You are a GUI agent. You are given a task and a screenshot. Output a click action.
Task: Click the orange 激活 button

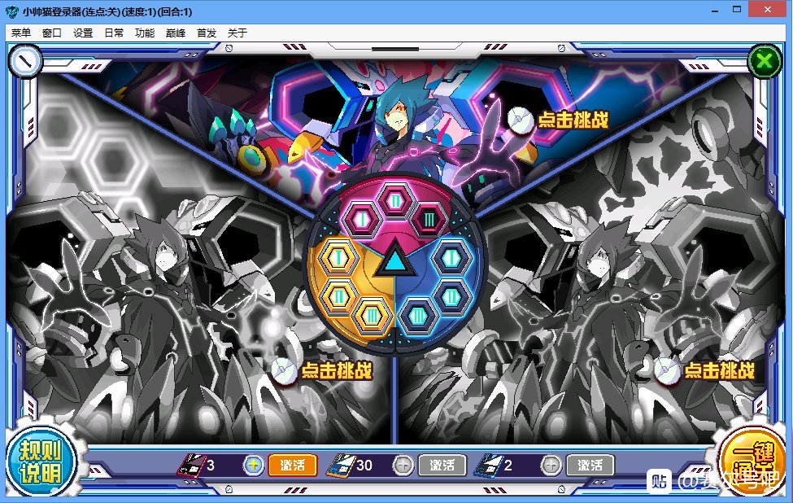coord(293,465)
